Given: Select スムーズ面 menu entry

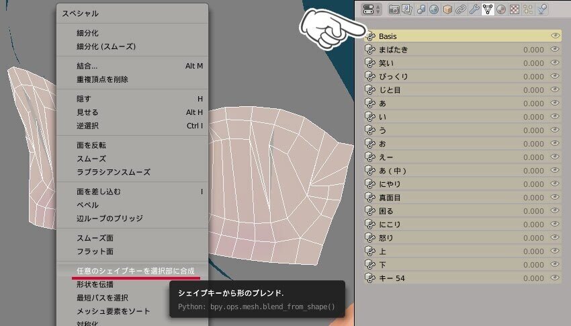Looking at the screenshot, I should click(x=95, y=238).
